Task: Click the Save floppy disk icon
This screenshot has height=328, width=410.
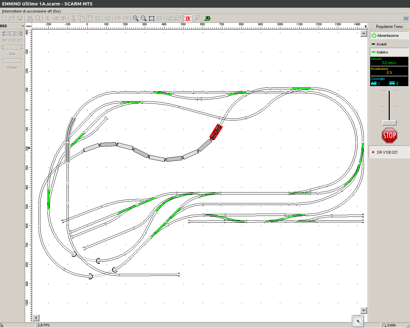Action: point(20,19)
